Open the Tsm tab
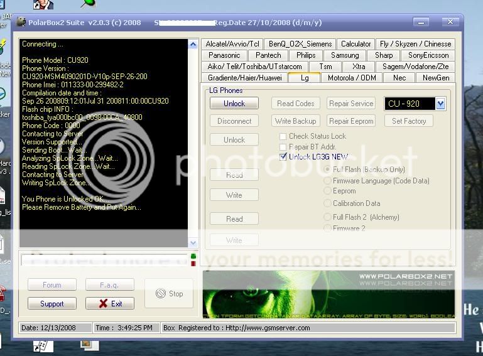The height and width of the screenshot is (356, 483). [325, 67]
